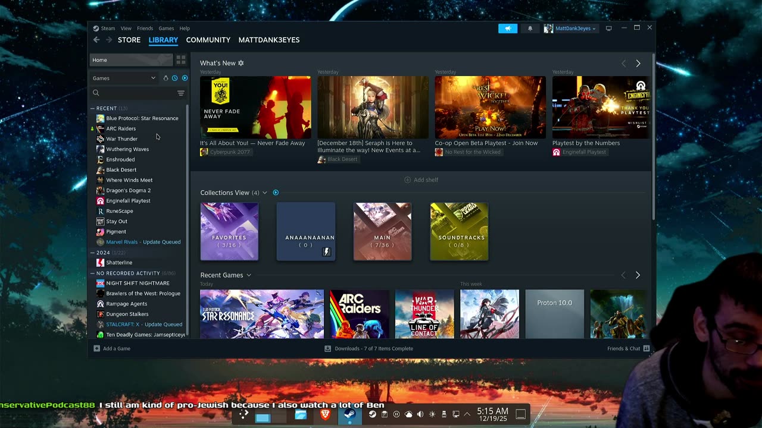762x428 pixels.
Task: Toggle the ready to play filter
Action: [x=185, y=78]
